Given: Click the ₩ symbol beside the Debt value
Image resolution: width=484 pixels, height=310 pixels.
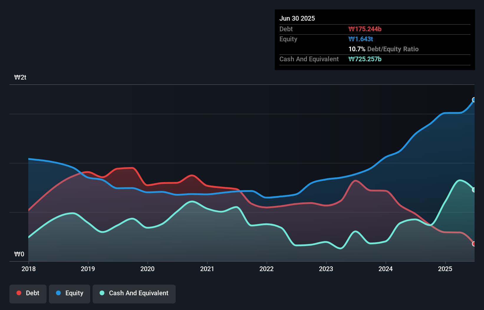Looking at the screenshot, I should point(350,29).
